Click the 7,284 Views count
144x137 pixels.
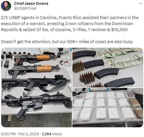point(52,134)
